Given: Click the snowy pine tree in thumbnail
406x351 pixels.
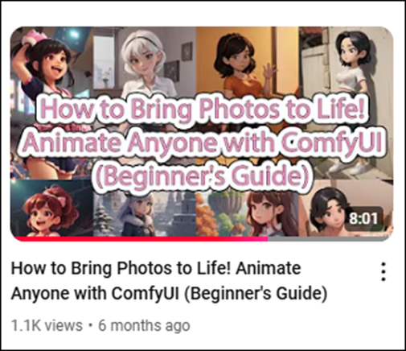Looking at the screenshot, I should tap(103, 219).
